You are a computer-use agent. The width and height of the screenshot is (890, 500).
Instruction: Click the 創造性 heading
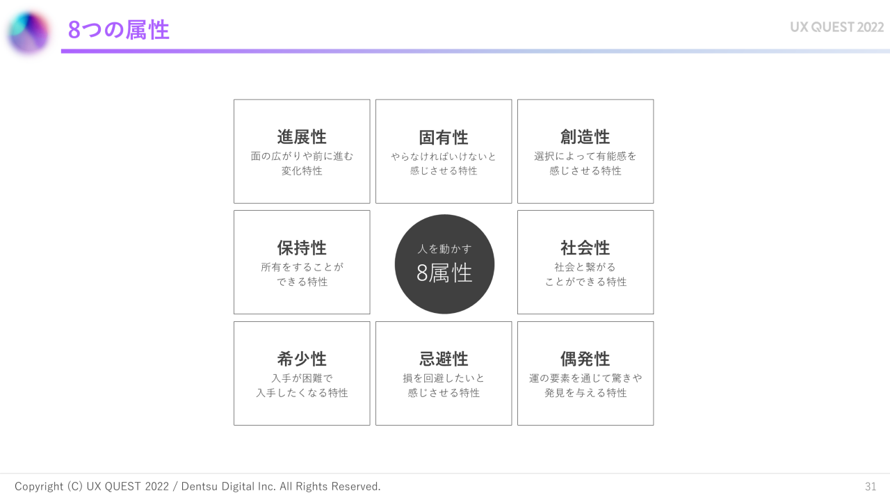[x=585, y=136]
